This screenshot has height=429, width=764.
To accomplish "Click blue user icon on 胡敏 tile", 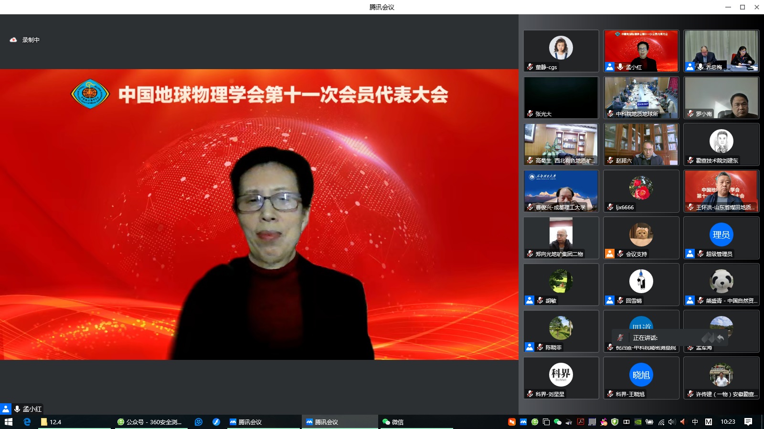I will coord(530,300).
